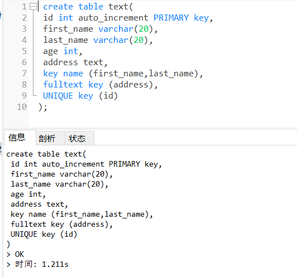297x278 pixels.
Task: Click 'age int,' in the output panel
Action: (x=28, y=194)
